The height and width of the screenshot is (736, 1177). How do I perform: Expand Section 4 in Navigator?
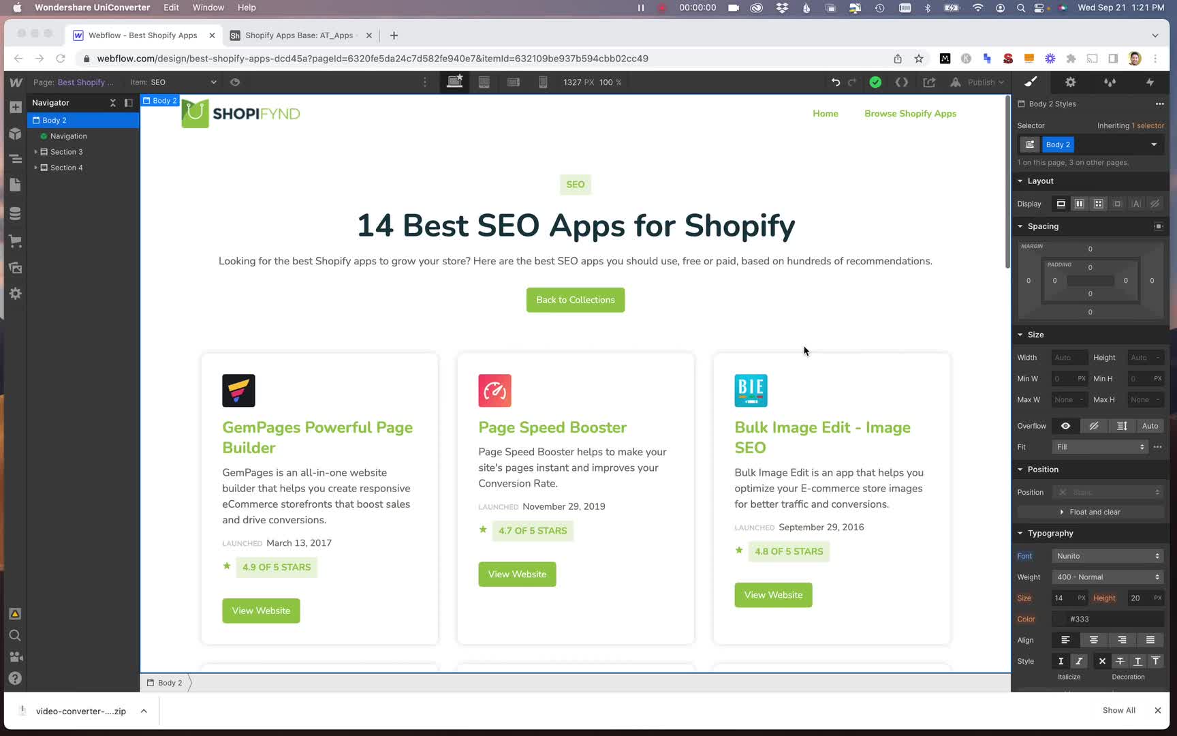click(35, 168)
